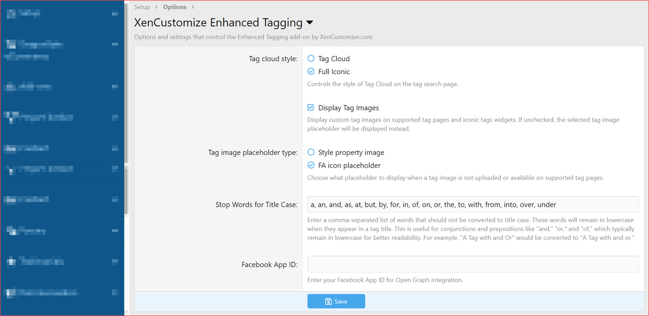Uncheck Display Tag Images

pyautogui.click(x=310, y=107)
